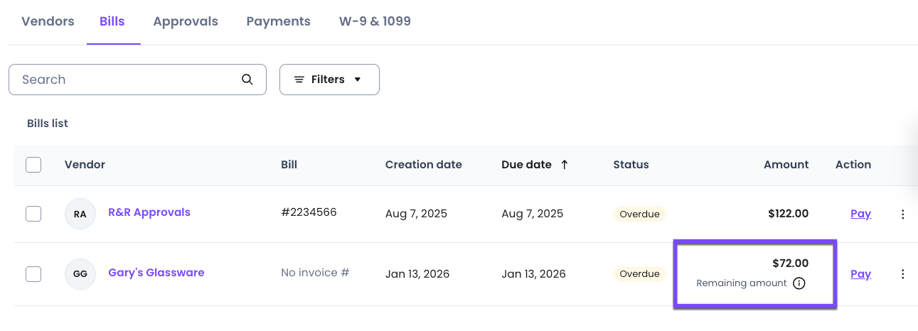918x331 pixels.
Task: Check the R&R Approvals row checkbox
Action: click(33, 214)
